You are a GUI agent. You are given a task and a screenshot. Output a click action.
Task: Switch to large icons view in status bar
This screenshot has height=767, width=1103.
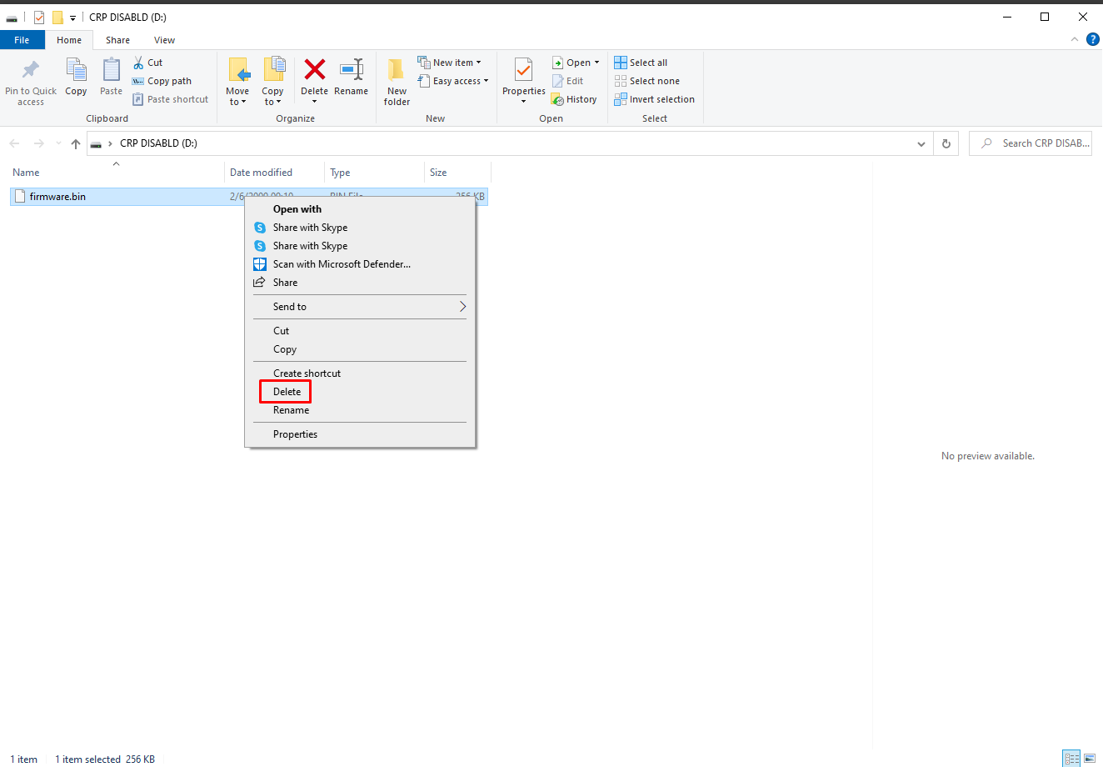coord(1090,759)
